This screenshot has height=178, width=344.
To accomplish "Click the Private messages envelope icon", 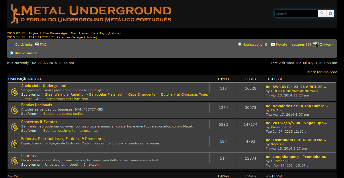I will pyautogui.click(x=273, y=44).
